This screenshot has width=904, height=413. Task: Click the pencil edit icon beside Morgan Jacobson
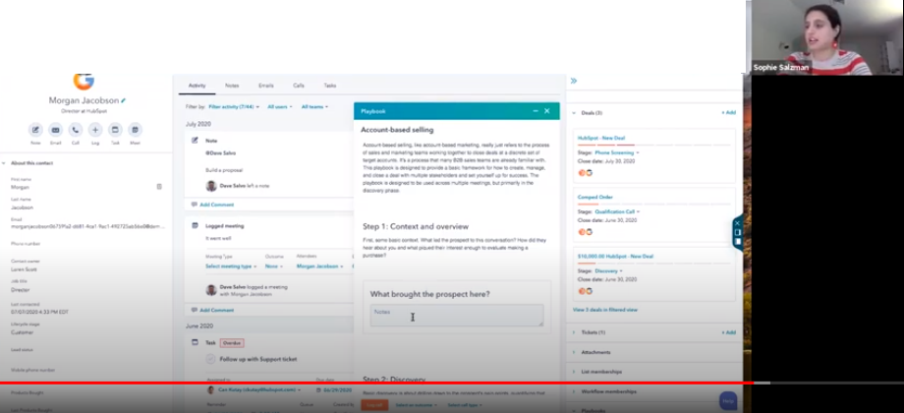tap(124, 100)
